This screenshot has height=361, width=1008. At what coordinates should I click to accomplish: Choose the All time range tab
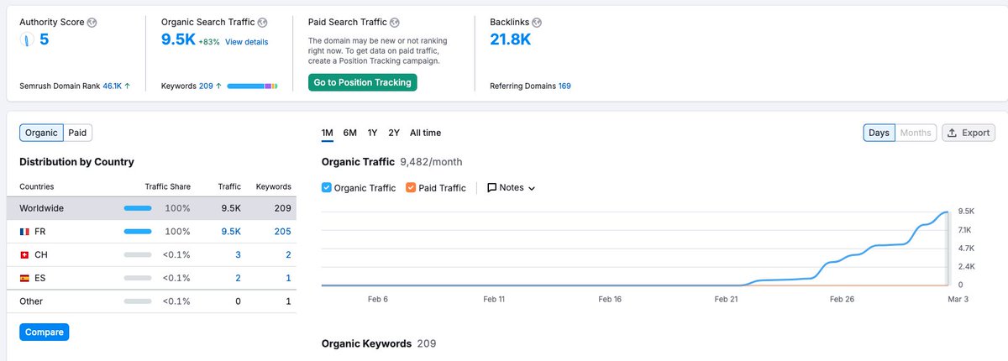point(425,133)
